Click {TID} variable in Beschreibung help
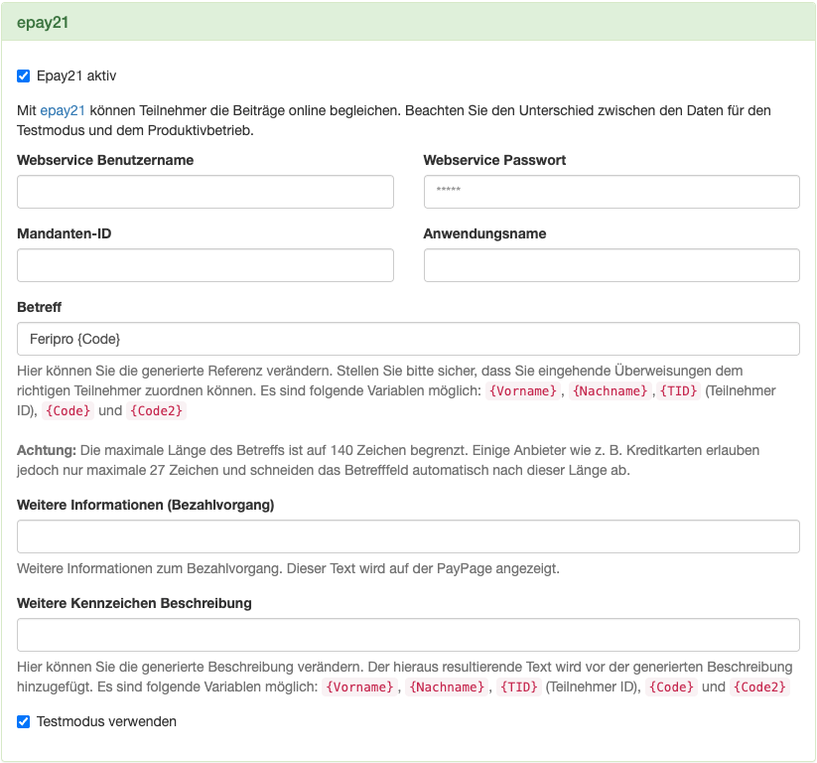This screenshot has width=817, height=763. tap(519, 687)
